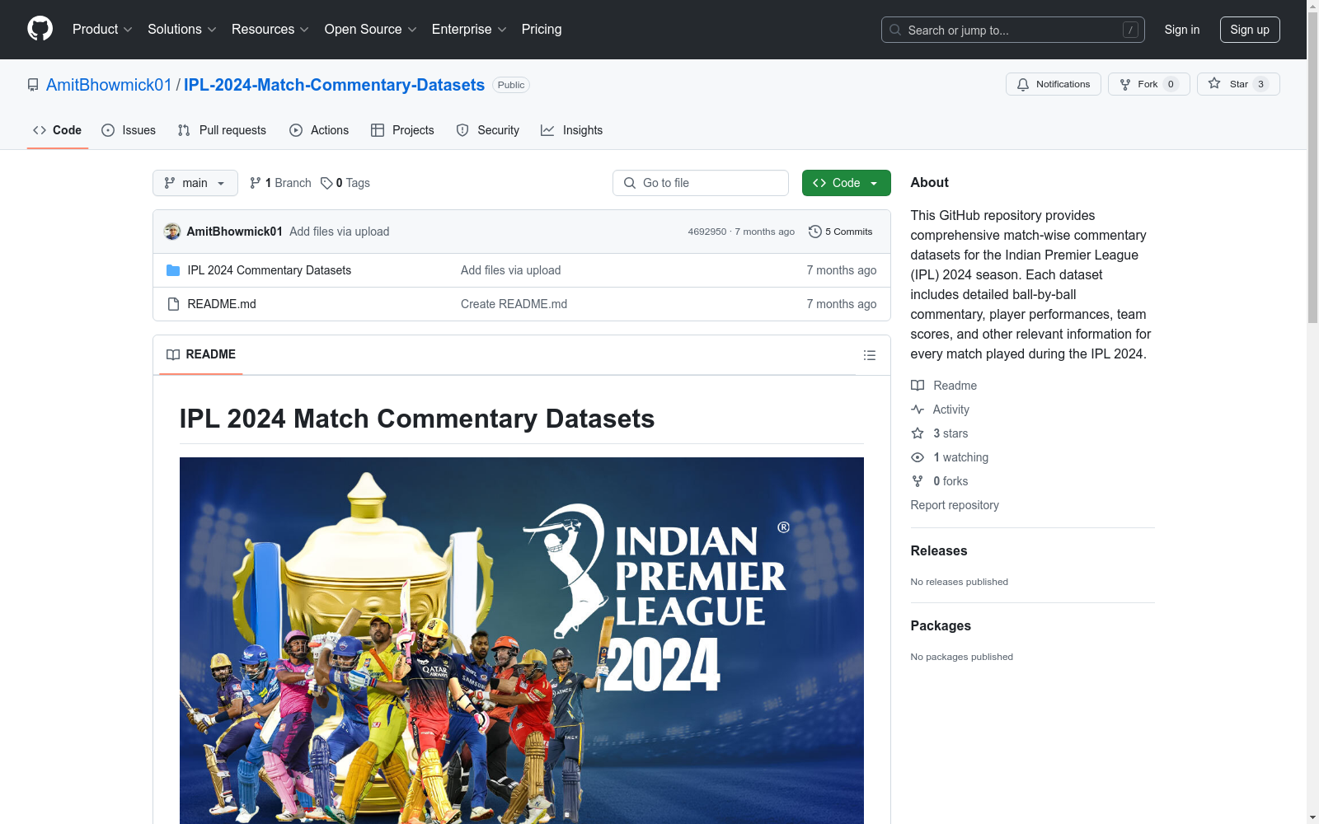The width and height of the screenshot is (1319, 824).
Task: Open the Projects tab
Action: 402,130
